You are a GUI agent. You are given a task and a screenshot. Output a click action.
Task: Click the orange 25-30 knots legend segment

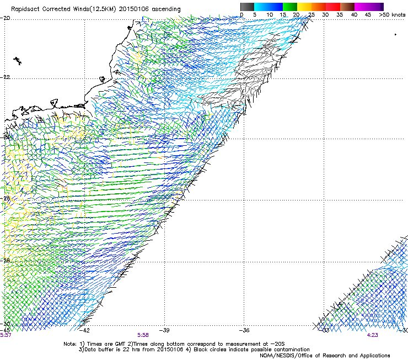[319, 7]
